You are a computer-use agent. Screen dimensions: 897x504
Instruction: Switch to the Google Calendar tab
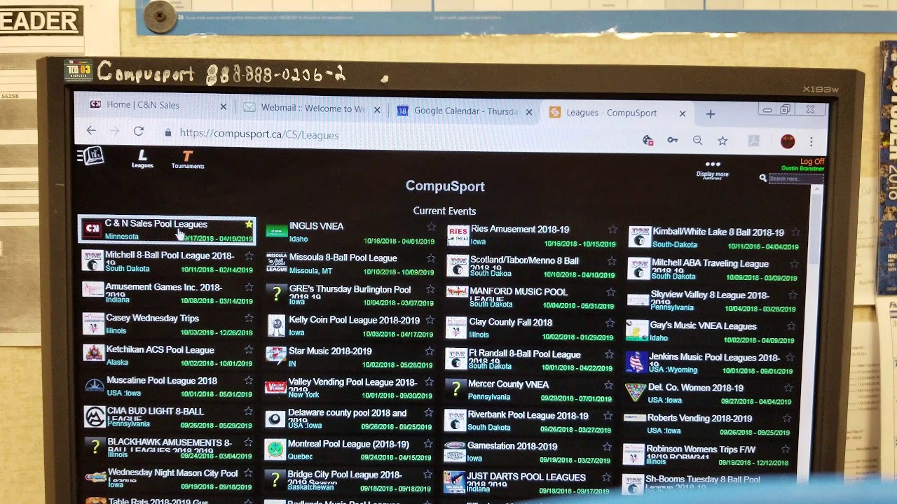coord(465,111)
